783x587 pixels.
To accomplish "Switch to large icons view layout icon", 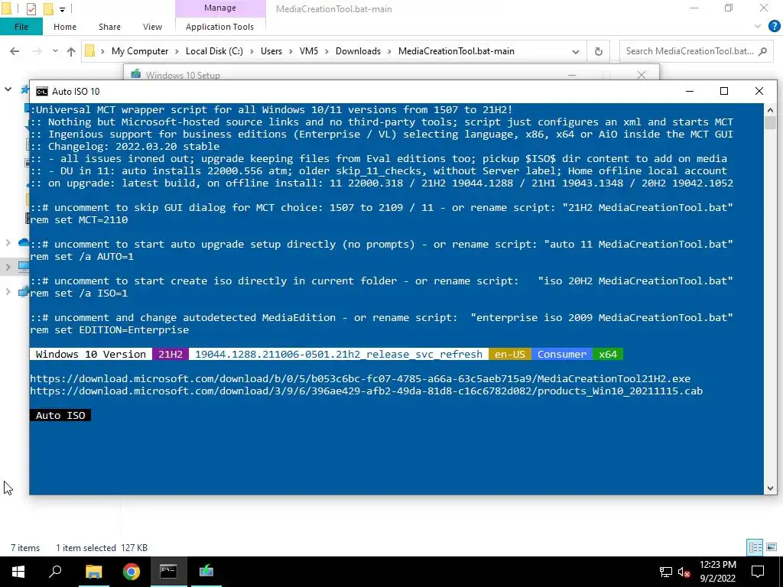I will [x=772, y=547].
